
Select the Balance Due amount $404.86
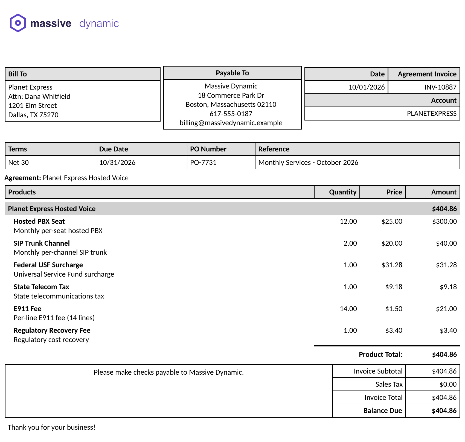[x=444, y=411]
